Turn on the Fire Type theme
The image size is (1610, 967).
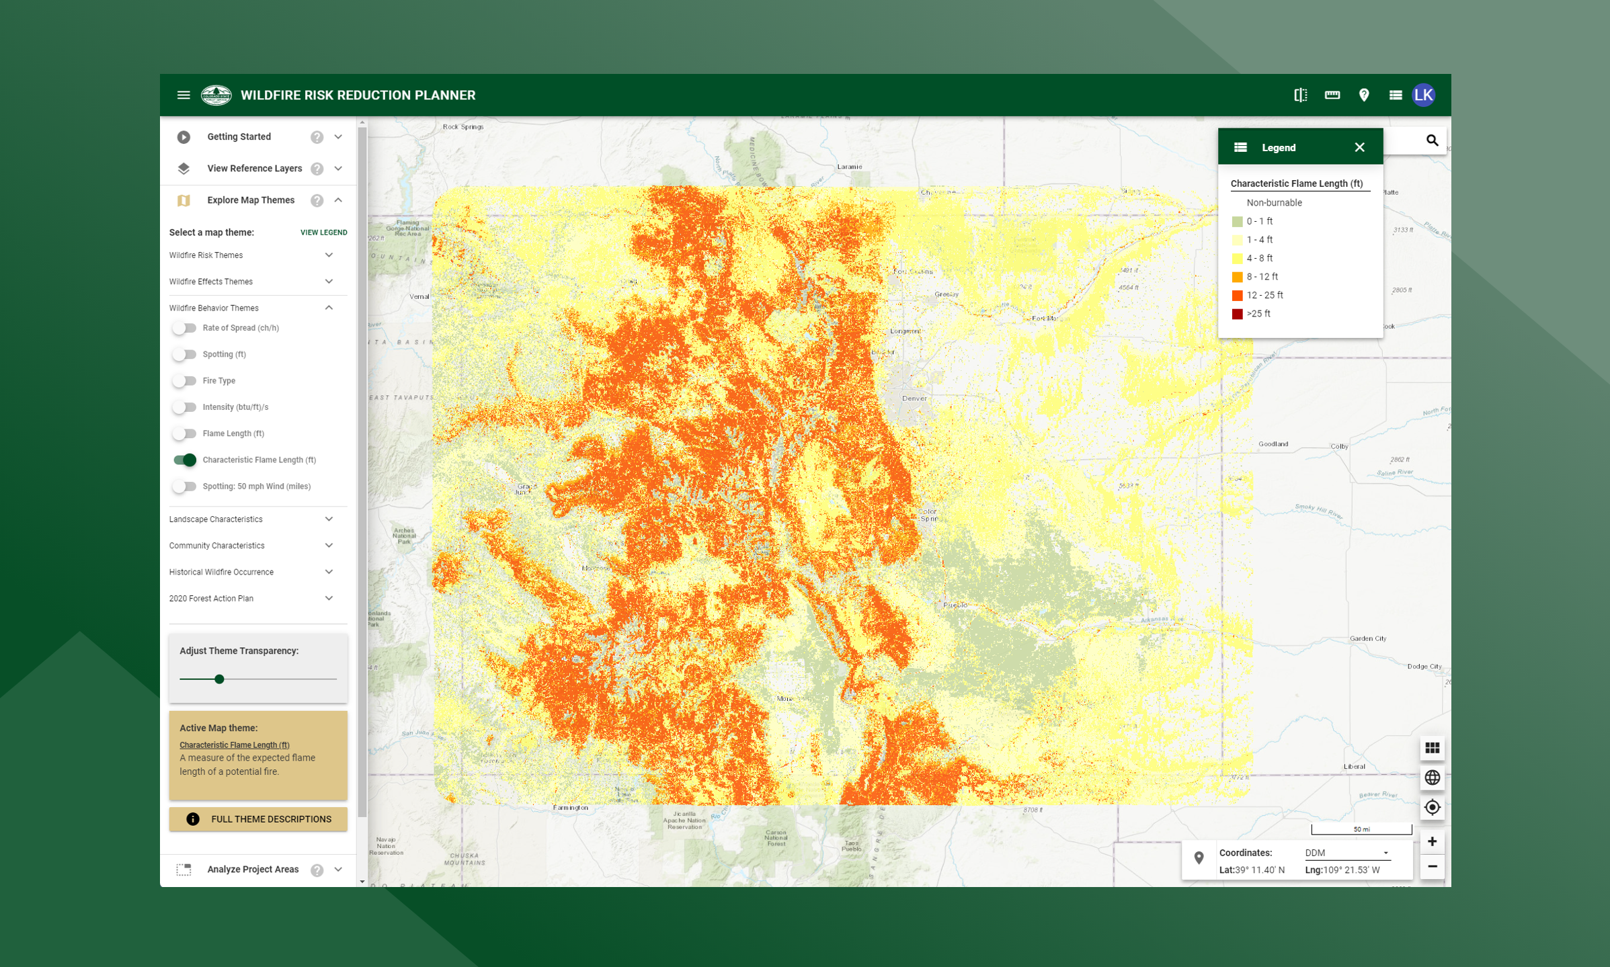point(184,381)
